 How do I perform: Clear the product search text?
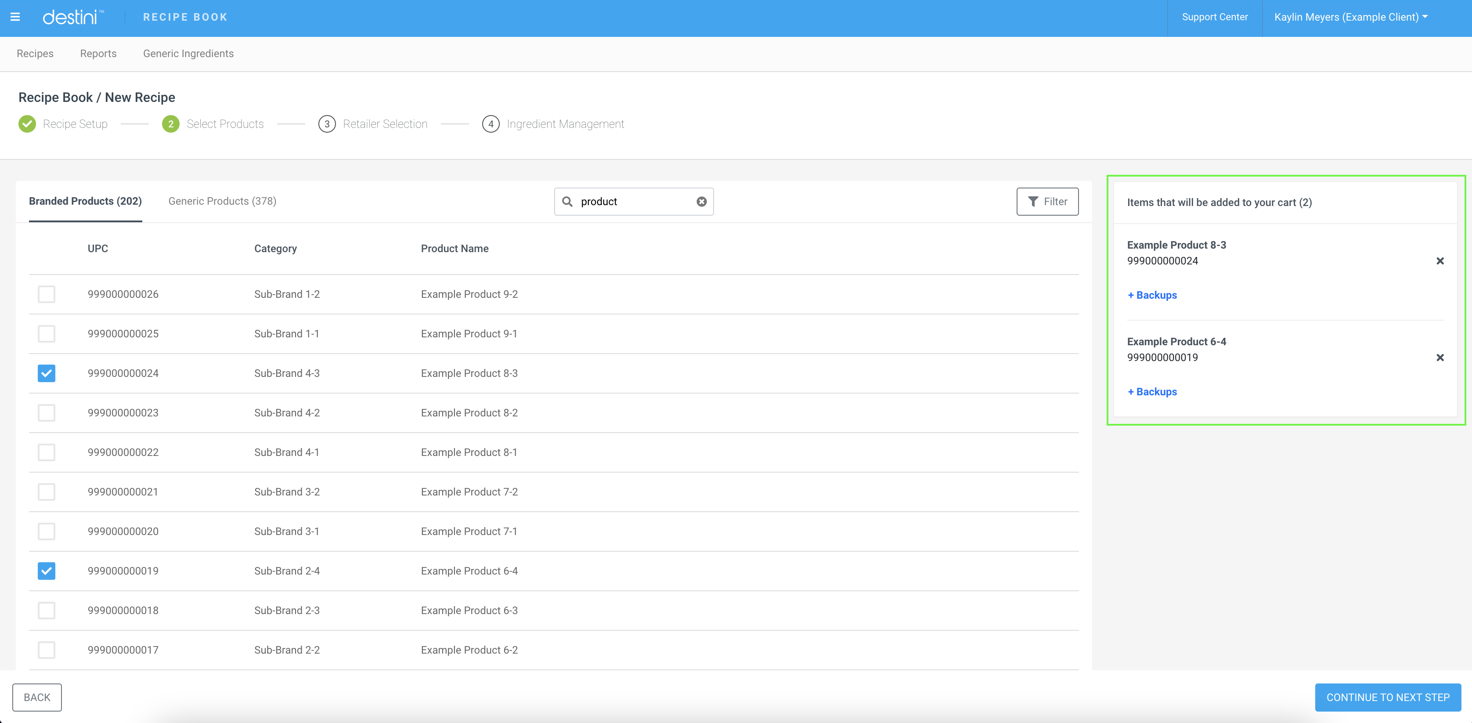tap(701, 201)
